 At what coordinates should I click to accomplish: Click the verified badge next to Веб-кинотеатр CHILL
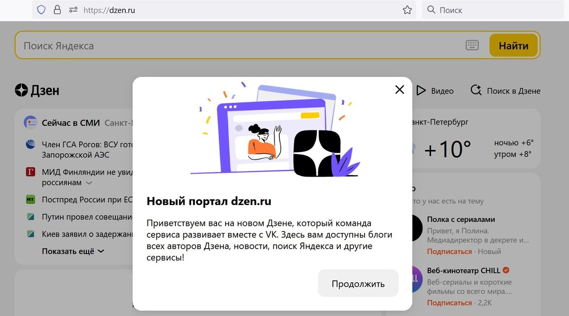(505, 270)
